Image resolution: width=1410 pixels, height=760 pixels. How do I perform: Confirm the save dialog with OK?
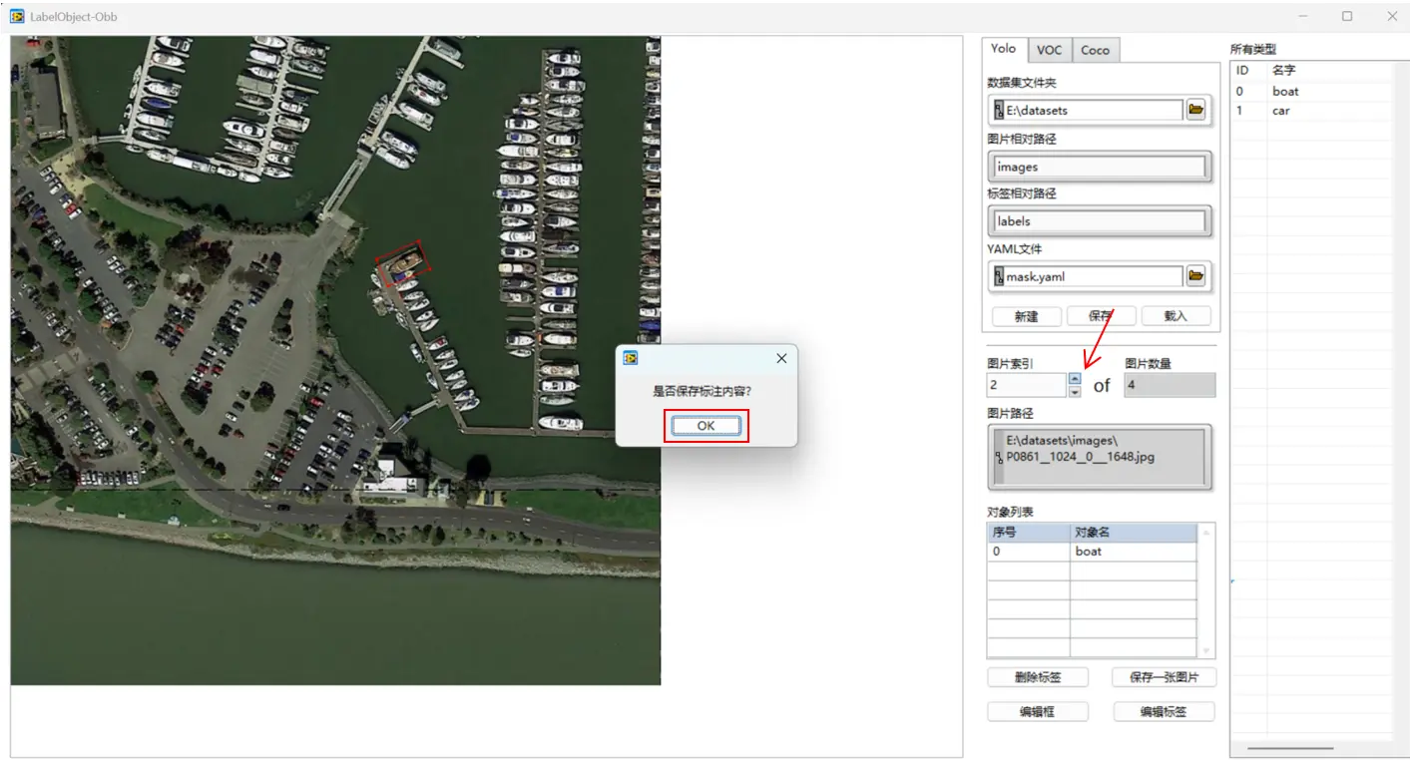click(705, 426)
